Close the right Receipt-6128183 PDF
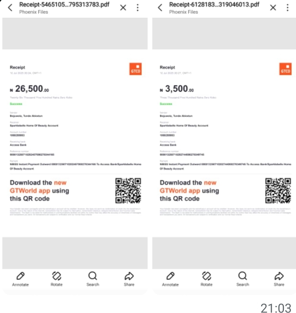296x313 pixels. click(273, 7)
